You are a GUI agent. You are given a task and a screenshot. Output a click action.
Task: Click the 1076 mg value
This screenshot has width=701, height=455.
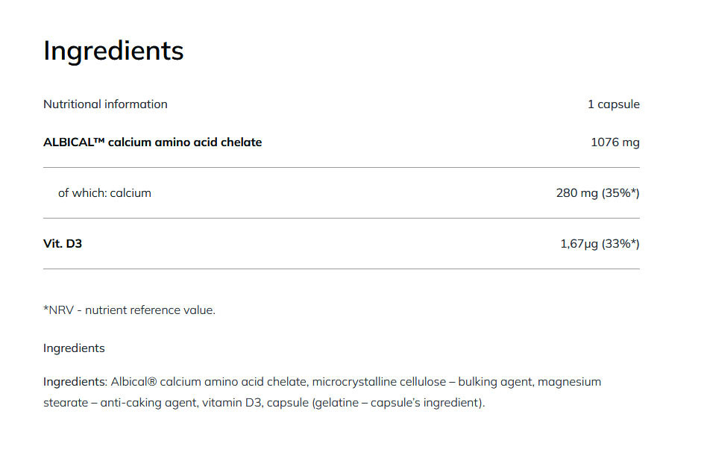click(614, 142)
